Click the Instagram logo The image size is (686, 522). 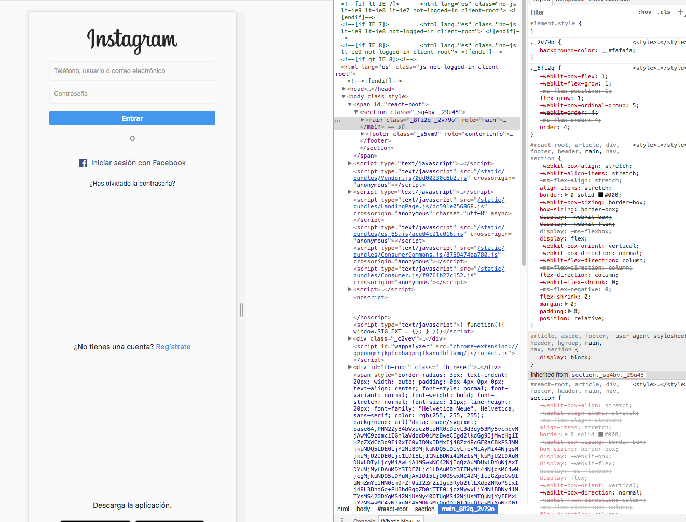[132, 40]
